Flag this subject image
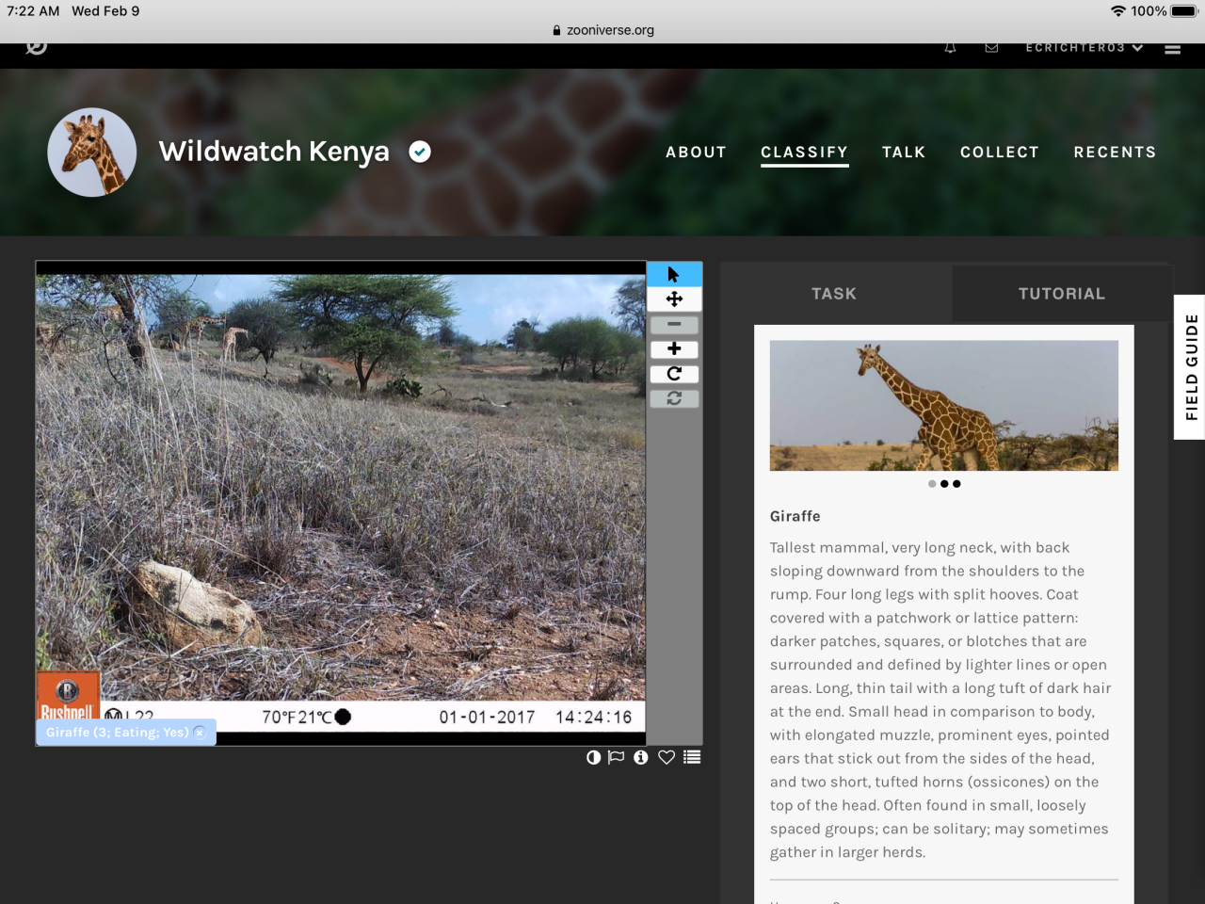 (617, 757)
